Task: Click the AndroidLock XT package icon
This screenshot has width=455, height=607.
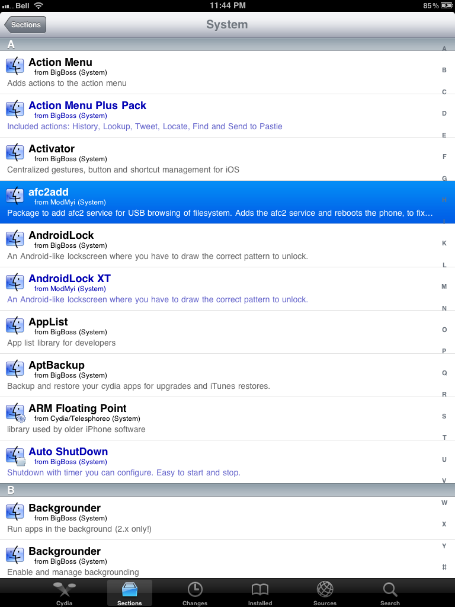Action: 15,283
